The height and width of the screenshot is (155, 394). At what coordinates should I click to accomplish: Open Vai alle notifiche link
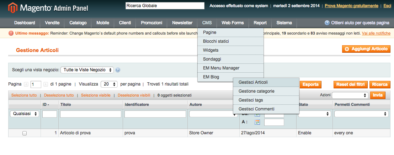coord(376,33)
